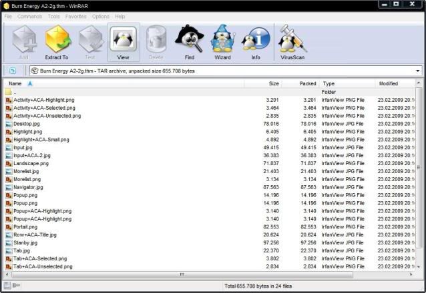Select file Activity+ACA-Unselected.png
Screen dimensions: 426x293
coord(47,116)
